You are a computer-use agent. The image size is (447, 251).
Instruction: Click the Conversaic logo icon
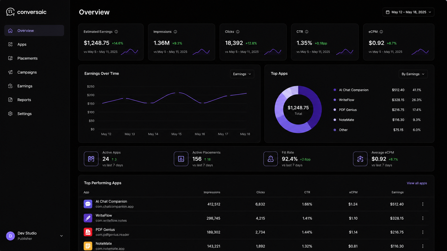(10, 12)
